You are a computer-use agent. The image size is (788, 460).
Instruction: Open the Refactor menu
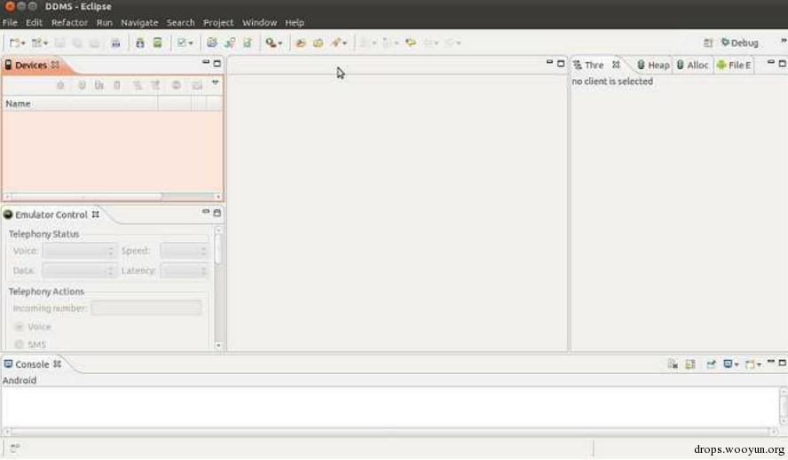pos(69,22)
